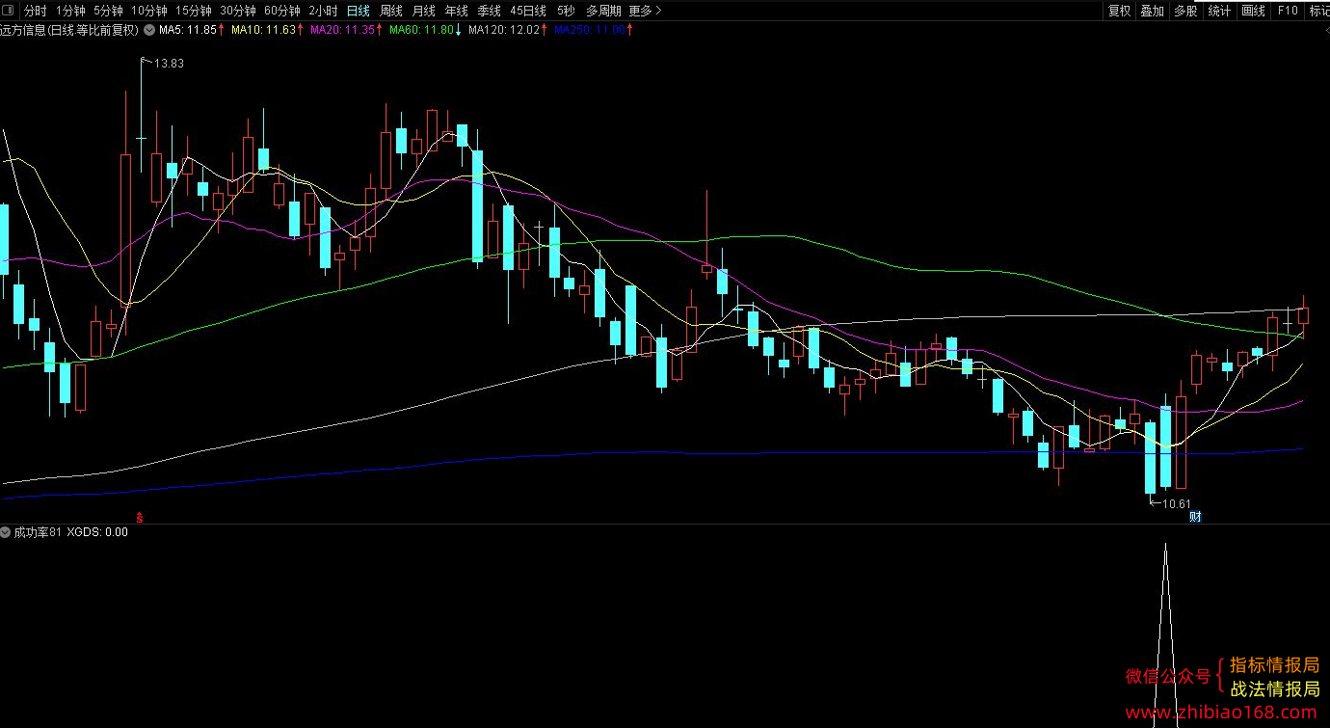Switch to 年线 yearly chart
Screen dimensions: 1330x728
(x=456, y=11)
